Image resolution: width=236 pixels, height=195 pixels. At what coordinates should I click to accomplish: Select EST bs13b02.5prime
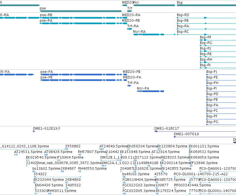[x=46, y=169]
